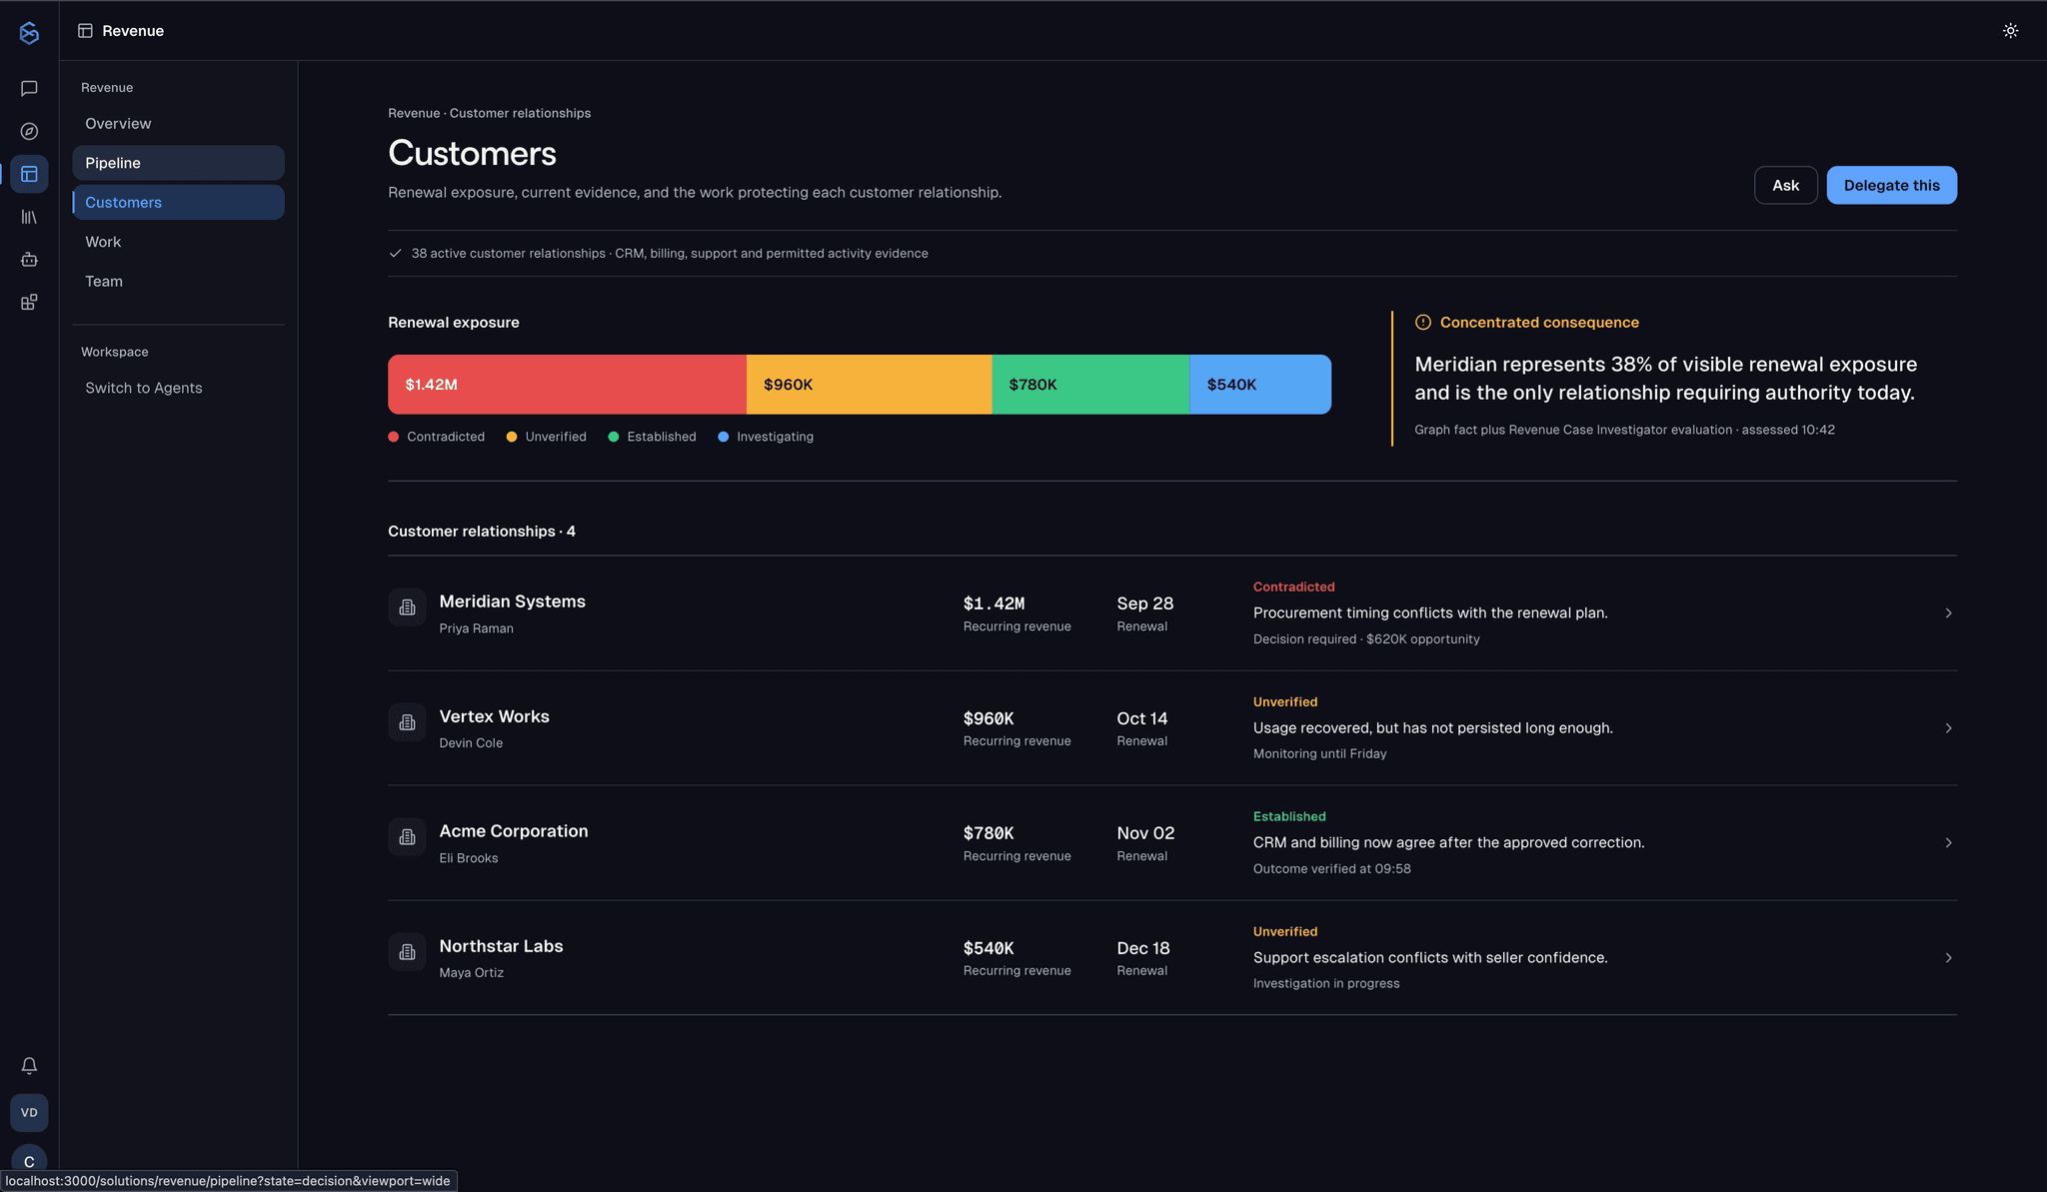Click the Contradicted status on Meridian row

(x=1293, y=588)
